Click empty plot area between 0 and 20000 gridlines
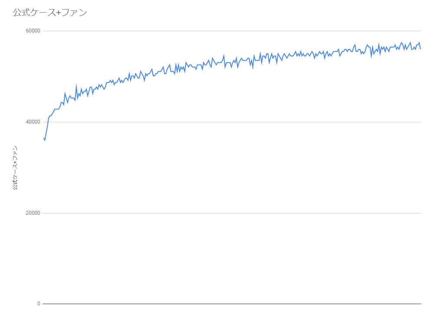This screenshot has height=318, width=432. tap(232, 259)
